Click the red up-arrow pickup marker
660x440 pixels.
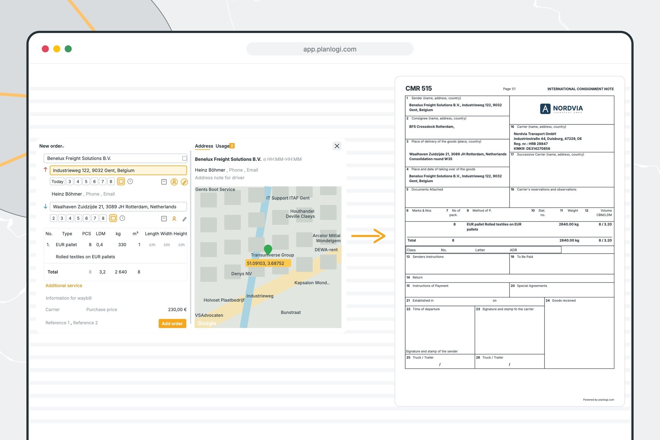tap(46, 169)
